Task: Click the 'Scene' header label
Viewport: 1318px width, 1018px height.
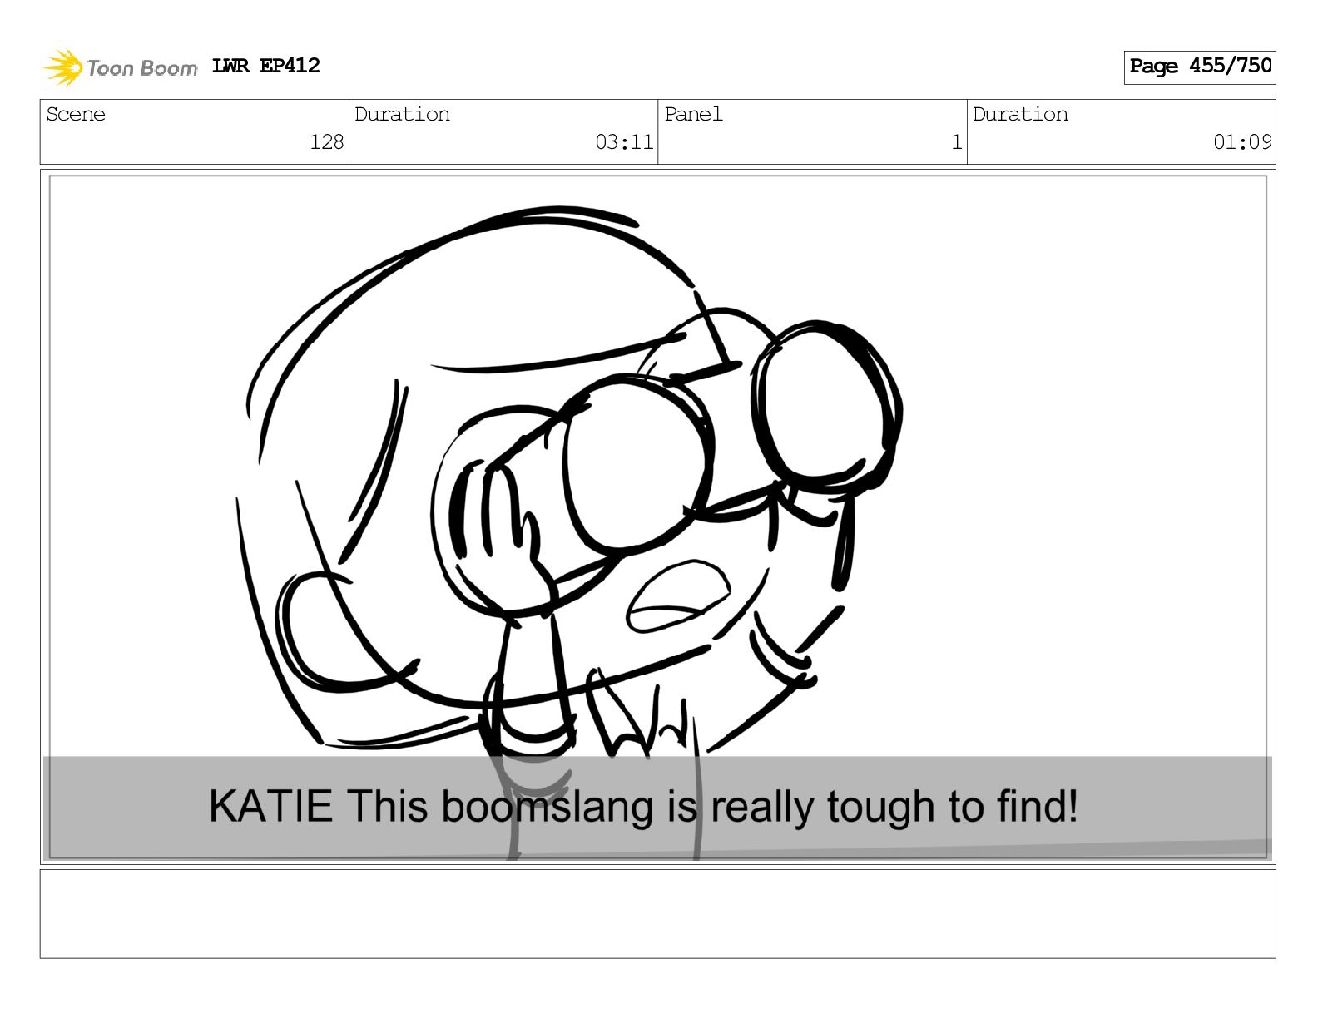Action: [76, 114]
